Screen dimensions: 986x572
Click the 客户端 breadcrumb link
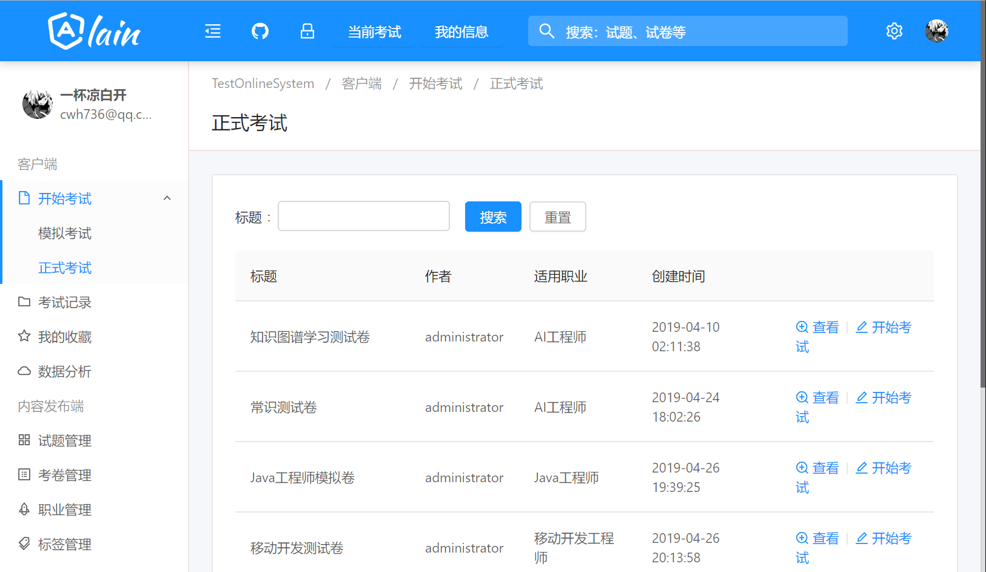coord(361,84)
